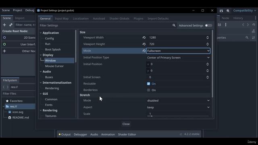Switch to the Localization tab
This screenshot has height=145, width=258.
coord(81,19)
